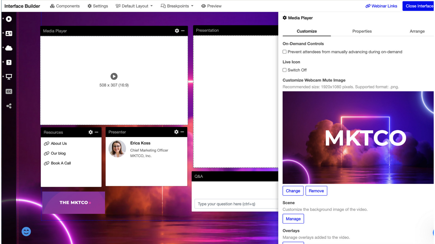Open the Components menu
The width and height of the screenshot is (435, 244).
coord(65,6)
